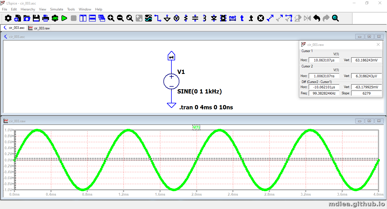387x209 pixels.
Task: Click the redo arrow
Action: pyautogui.click(x=326, y=18)
